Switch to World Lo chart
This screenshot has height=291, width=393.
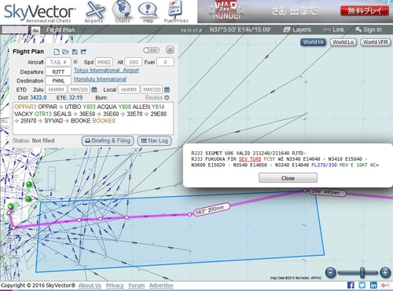[343, 42]
